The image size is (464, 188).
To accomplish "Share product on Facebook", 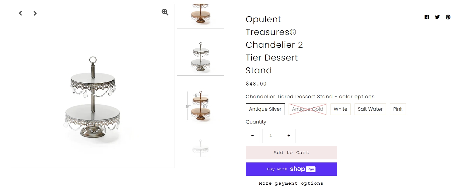I will [427, 17].
